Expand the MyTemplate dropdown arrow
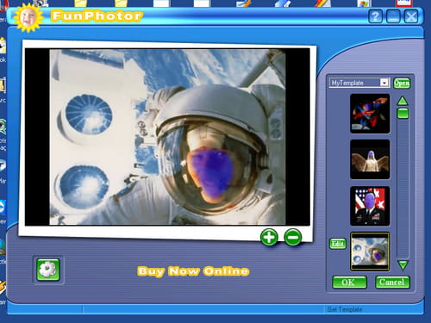This screenshot has height=323, width=431. (x=384, y=83)
